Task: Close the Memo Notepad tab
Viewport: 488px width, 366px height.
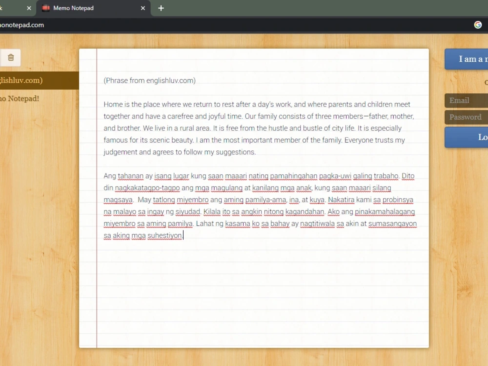Action: [142, 8]
